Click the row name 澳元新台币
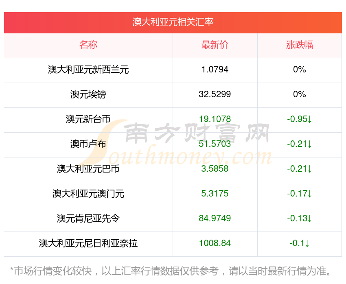Viewport: 346px width, 284px height. tap(88, 119)
